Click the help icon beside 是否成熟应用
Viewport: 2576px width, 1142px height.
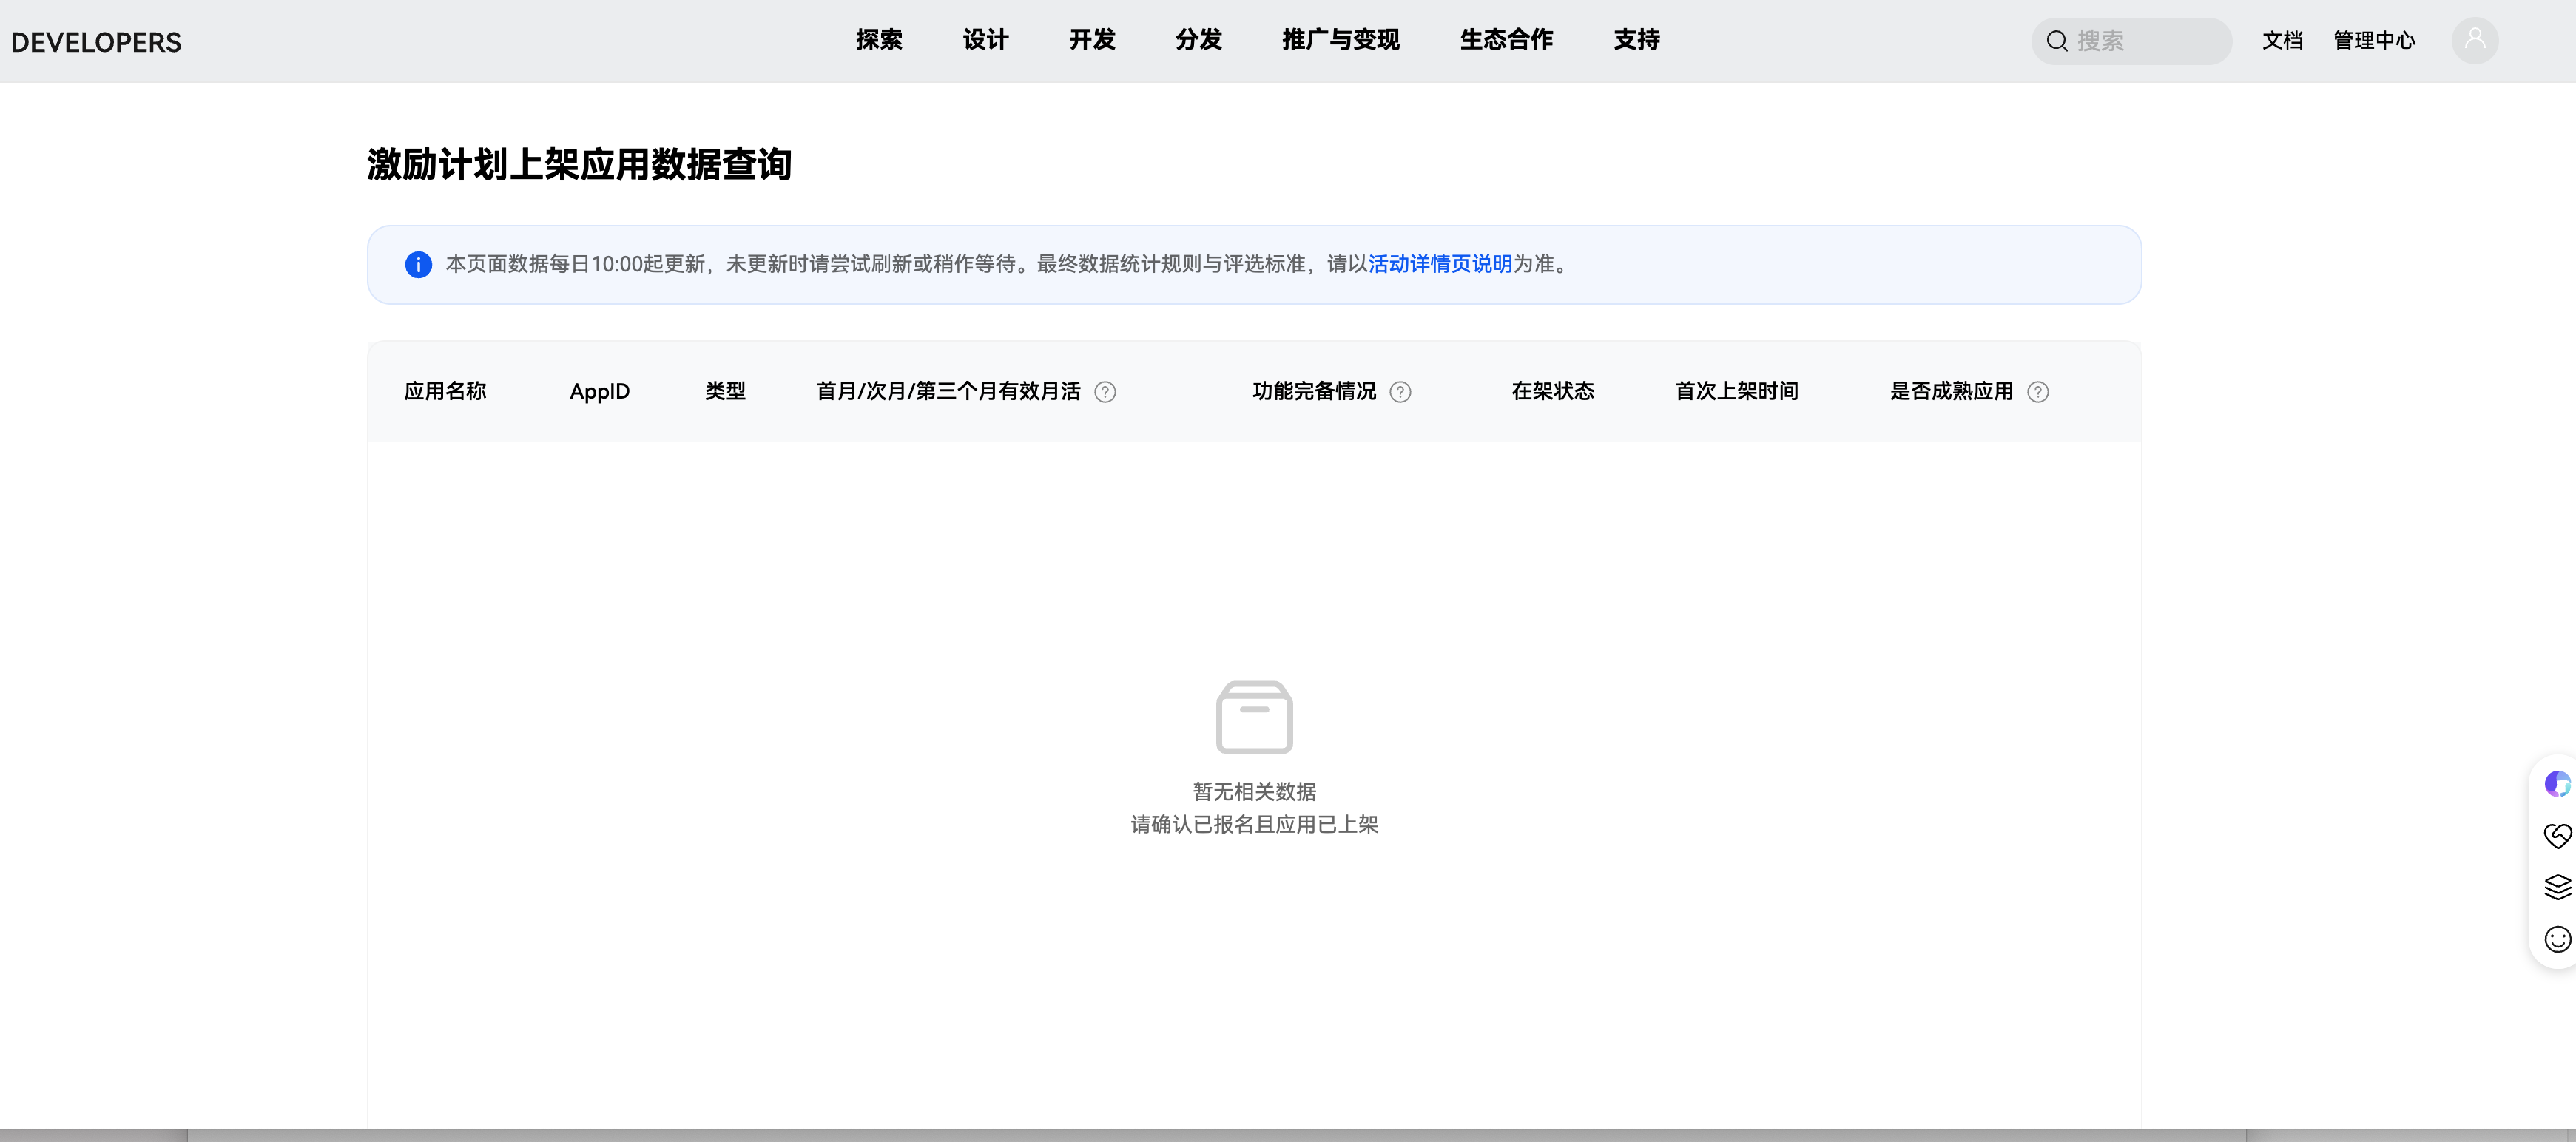coord(2037,392)
